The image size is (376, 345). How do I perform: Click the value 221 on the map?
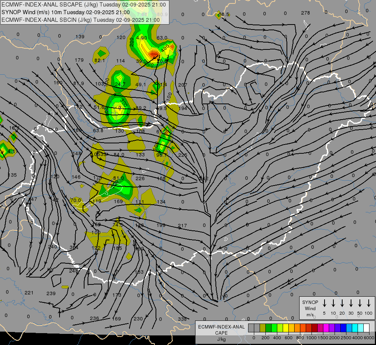29,292
